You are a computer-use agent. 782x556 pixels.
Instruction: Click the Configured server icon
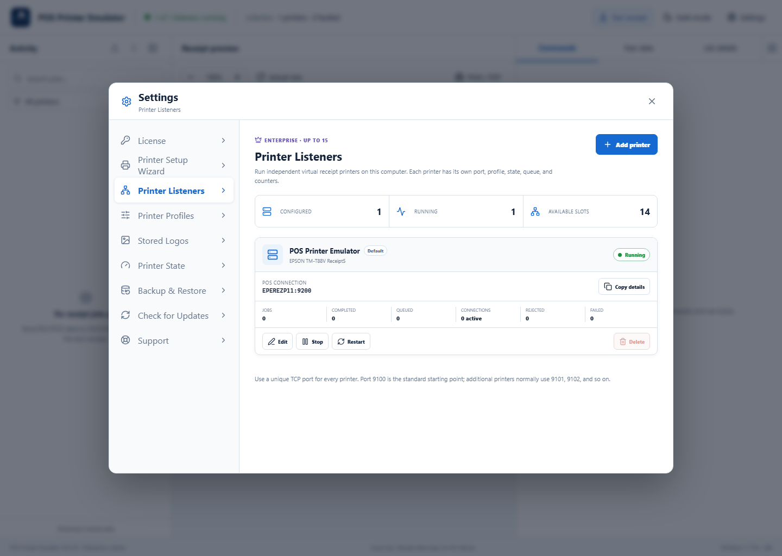[x=267, y=212]
